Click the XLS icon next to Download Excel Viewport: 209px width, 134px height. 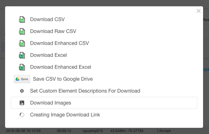22,55
